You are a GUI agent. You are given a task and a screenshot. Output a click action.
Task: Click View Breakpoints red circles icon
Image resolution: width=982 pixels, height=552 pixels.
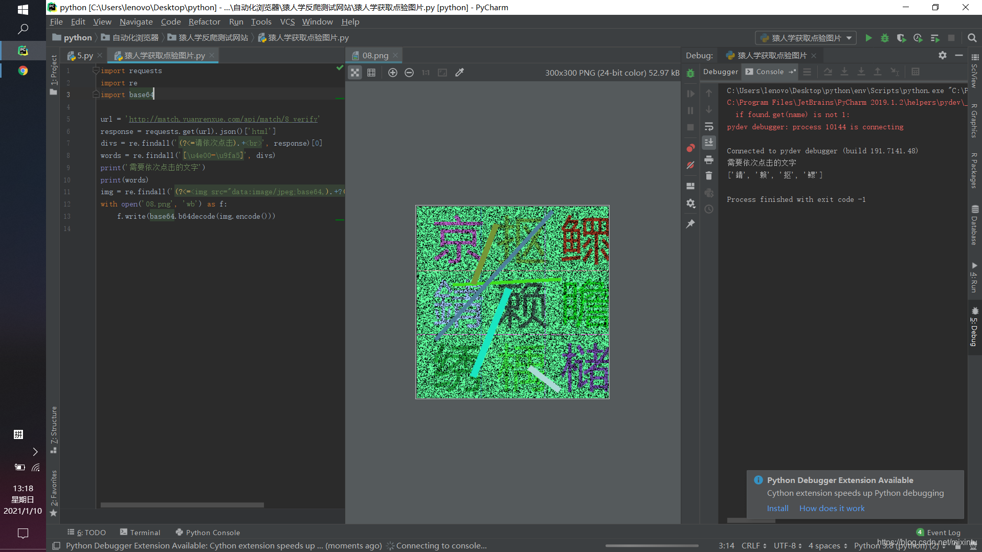click(x=690, y=148)
